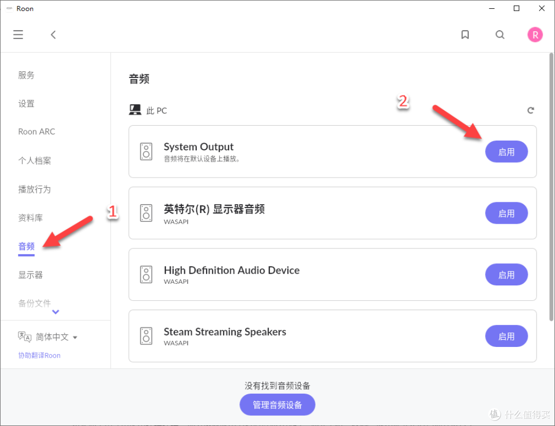
Task: Enable Steam Streaming Speakers
Action: [x=507, y=336]
